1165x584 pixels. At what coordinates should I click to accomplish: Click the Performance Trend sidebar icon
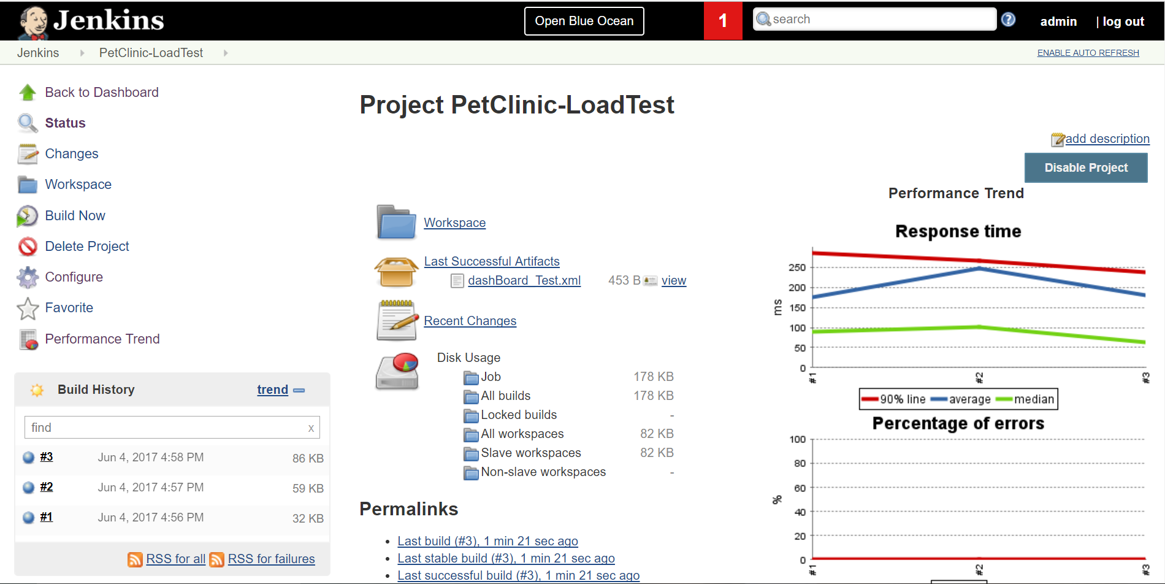(28, 339)
